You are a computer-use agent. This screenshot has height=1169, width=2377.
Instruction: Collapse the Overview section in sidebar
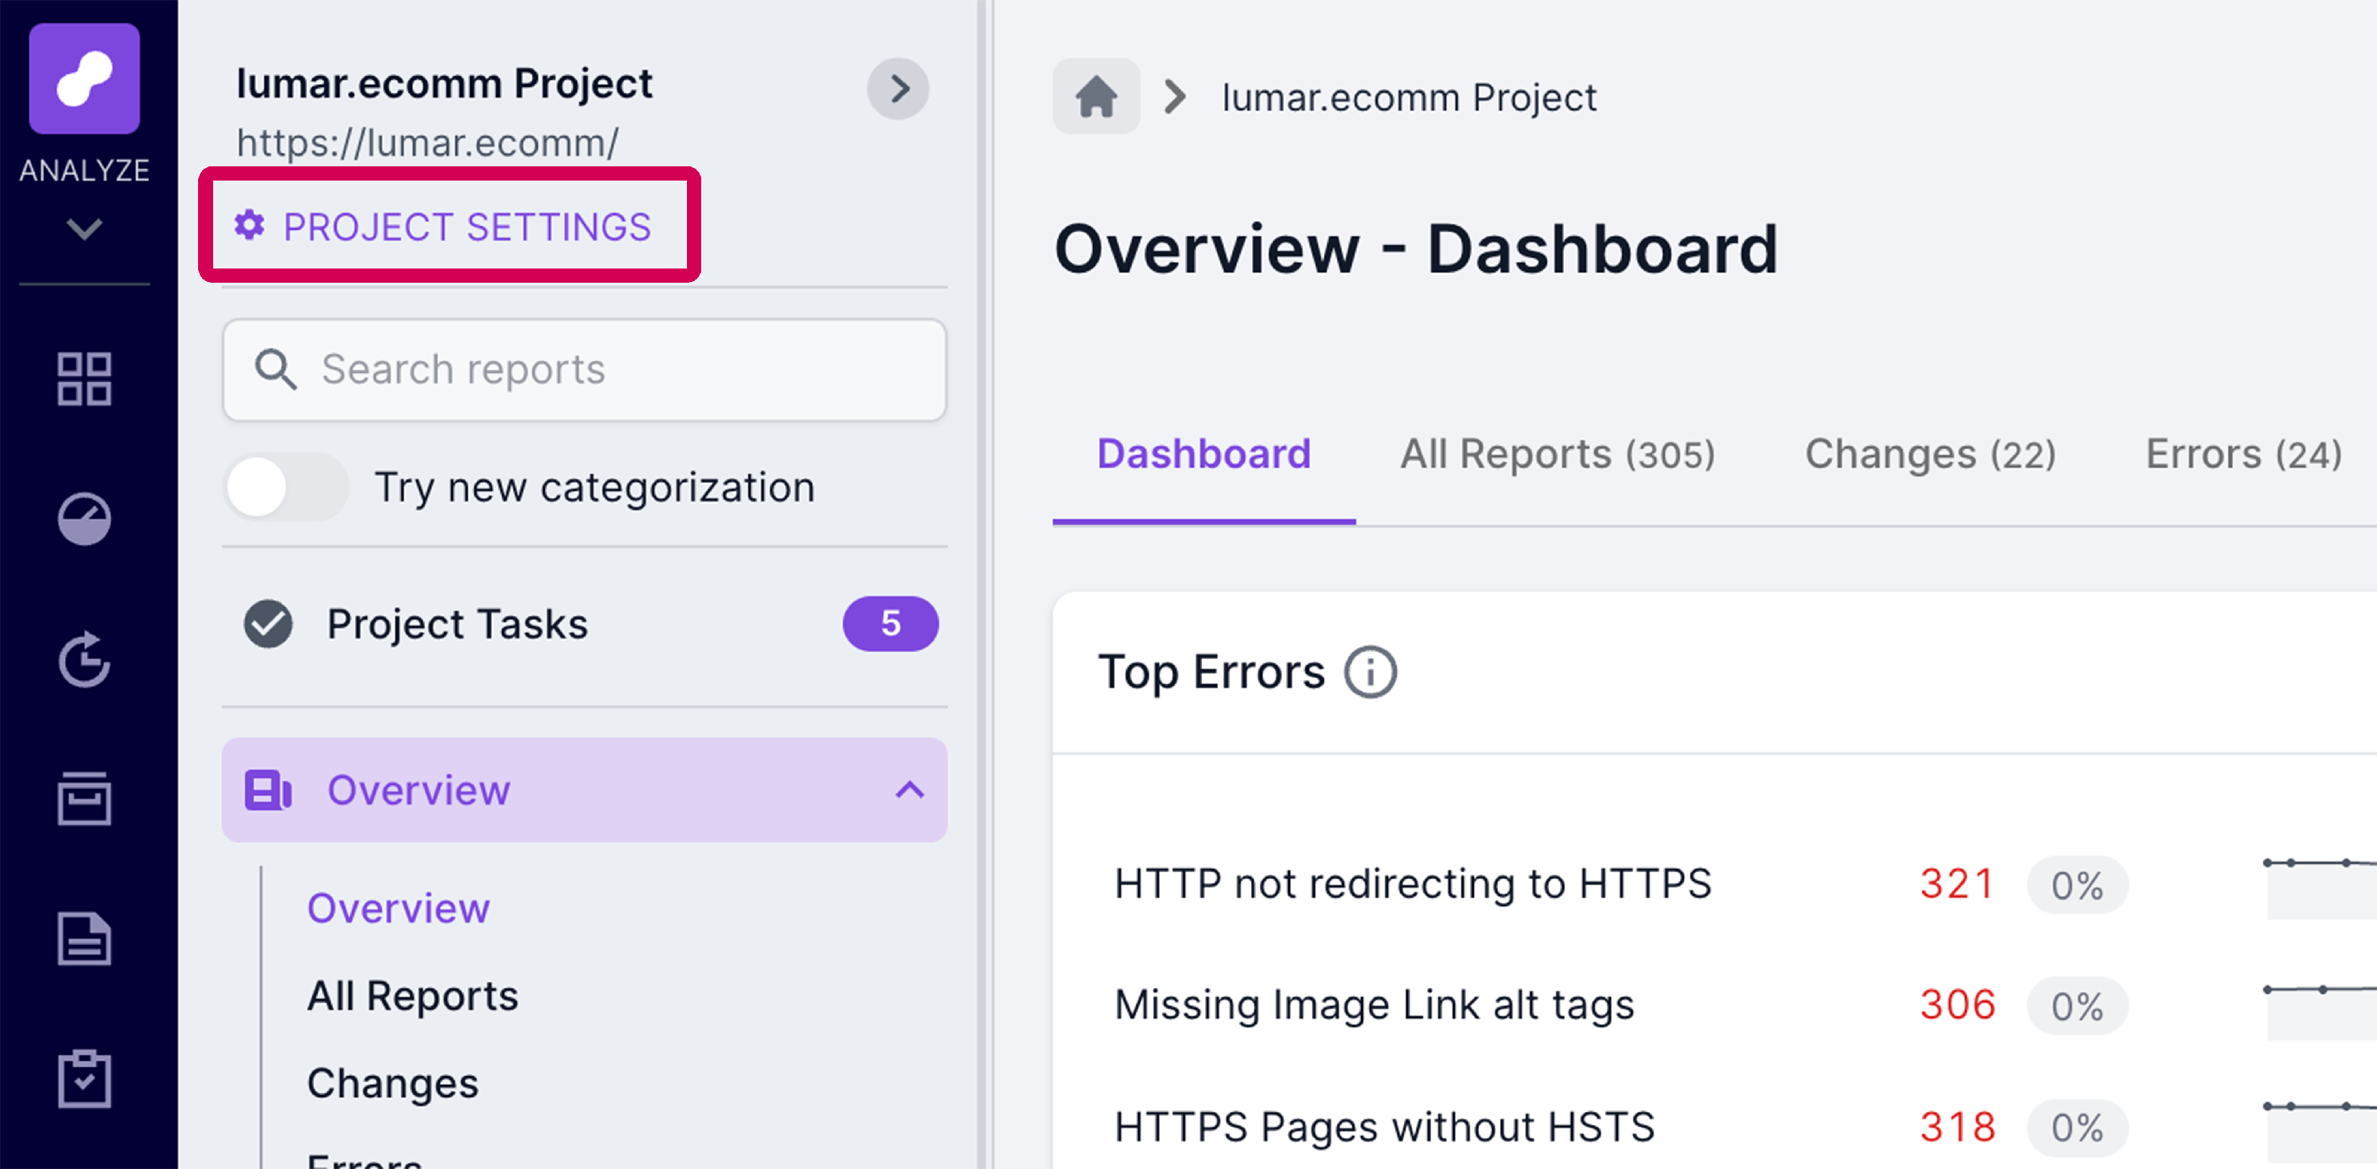(x=909, y=790)
